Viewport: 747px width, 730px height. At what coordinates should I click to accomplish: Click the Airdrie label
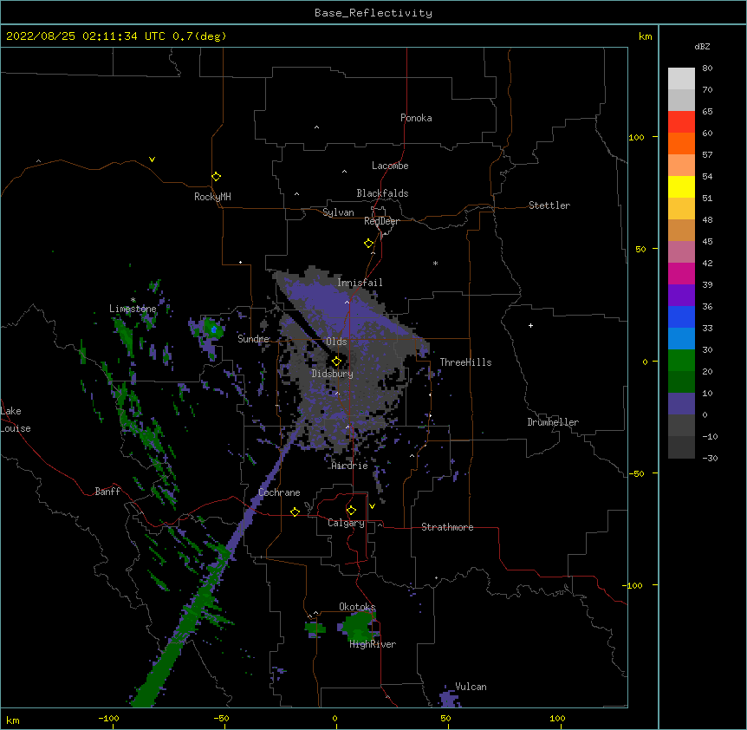click(x=350, y=466)
